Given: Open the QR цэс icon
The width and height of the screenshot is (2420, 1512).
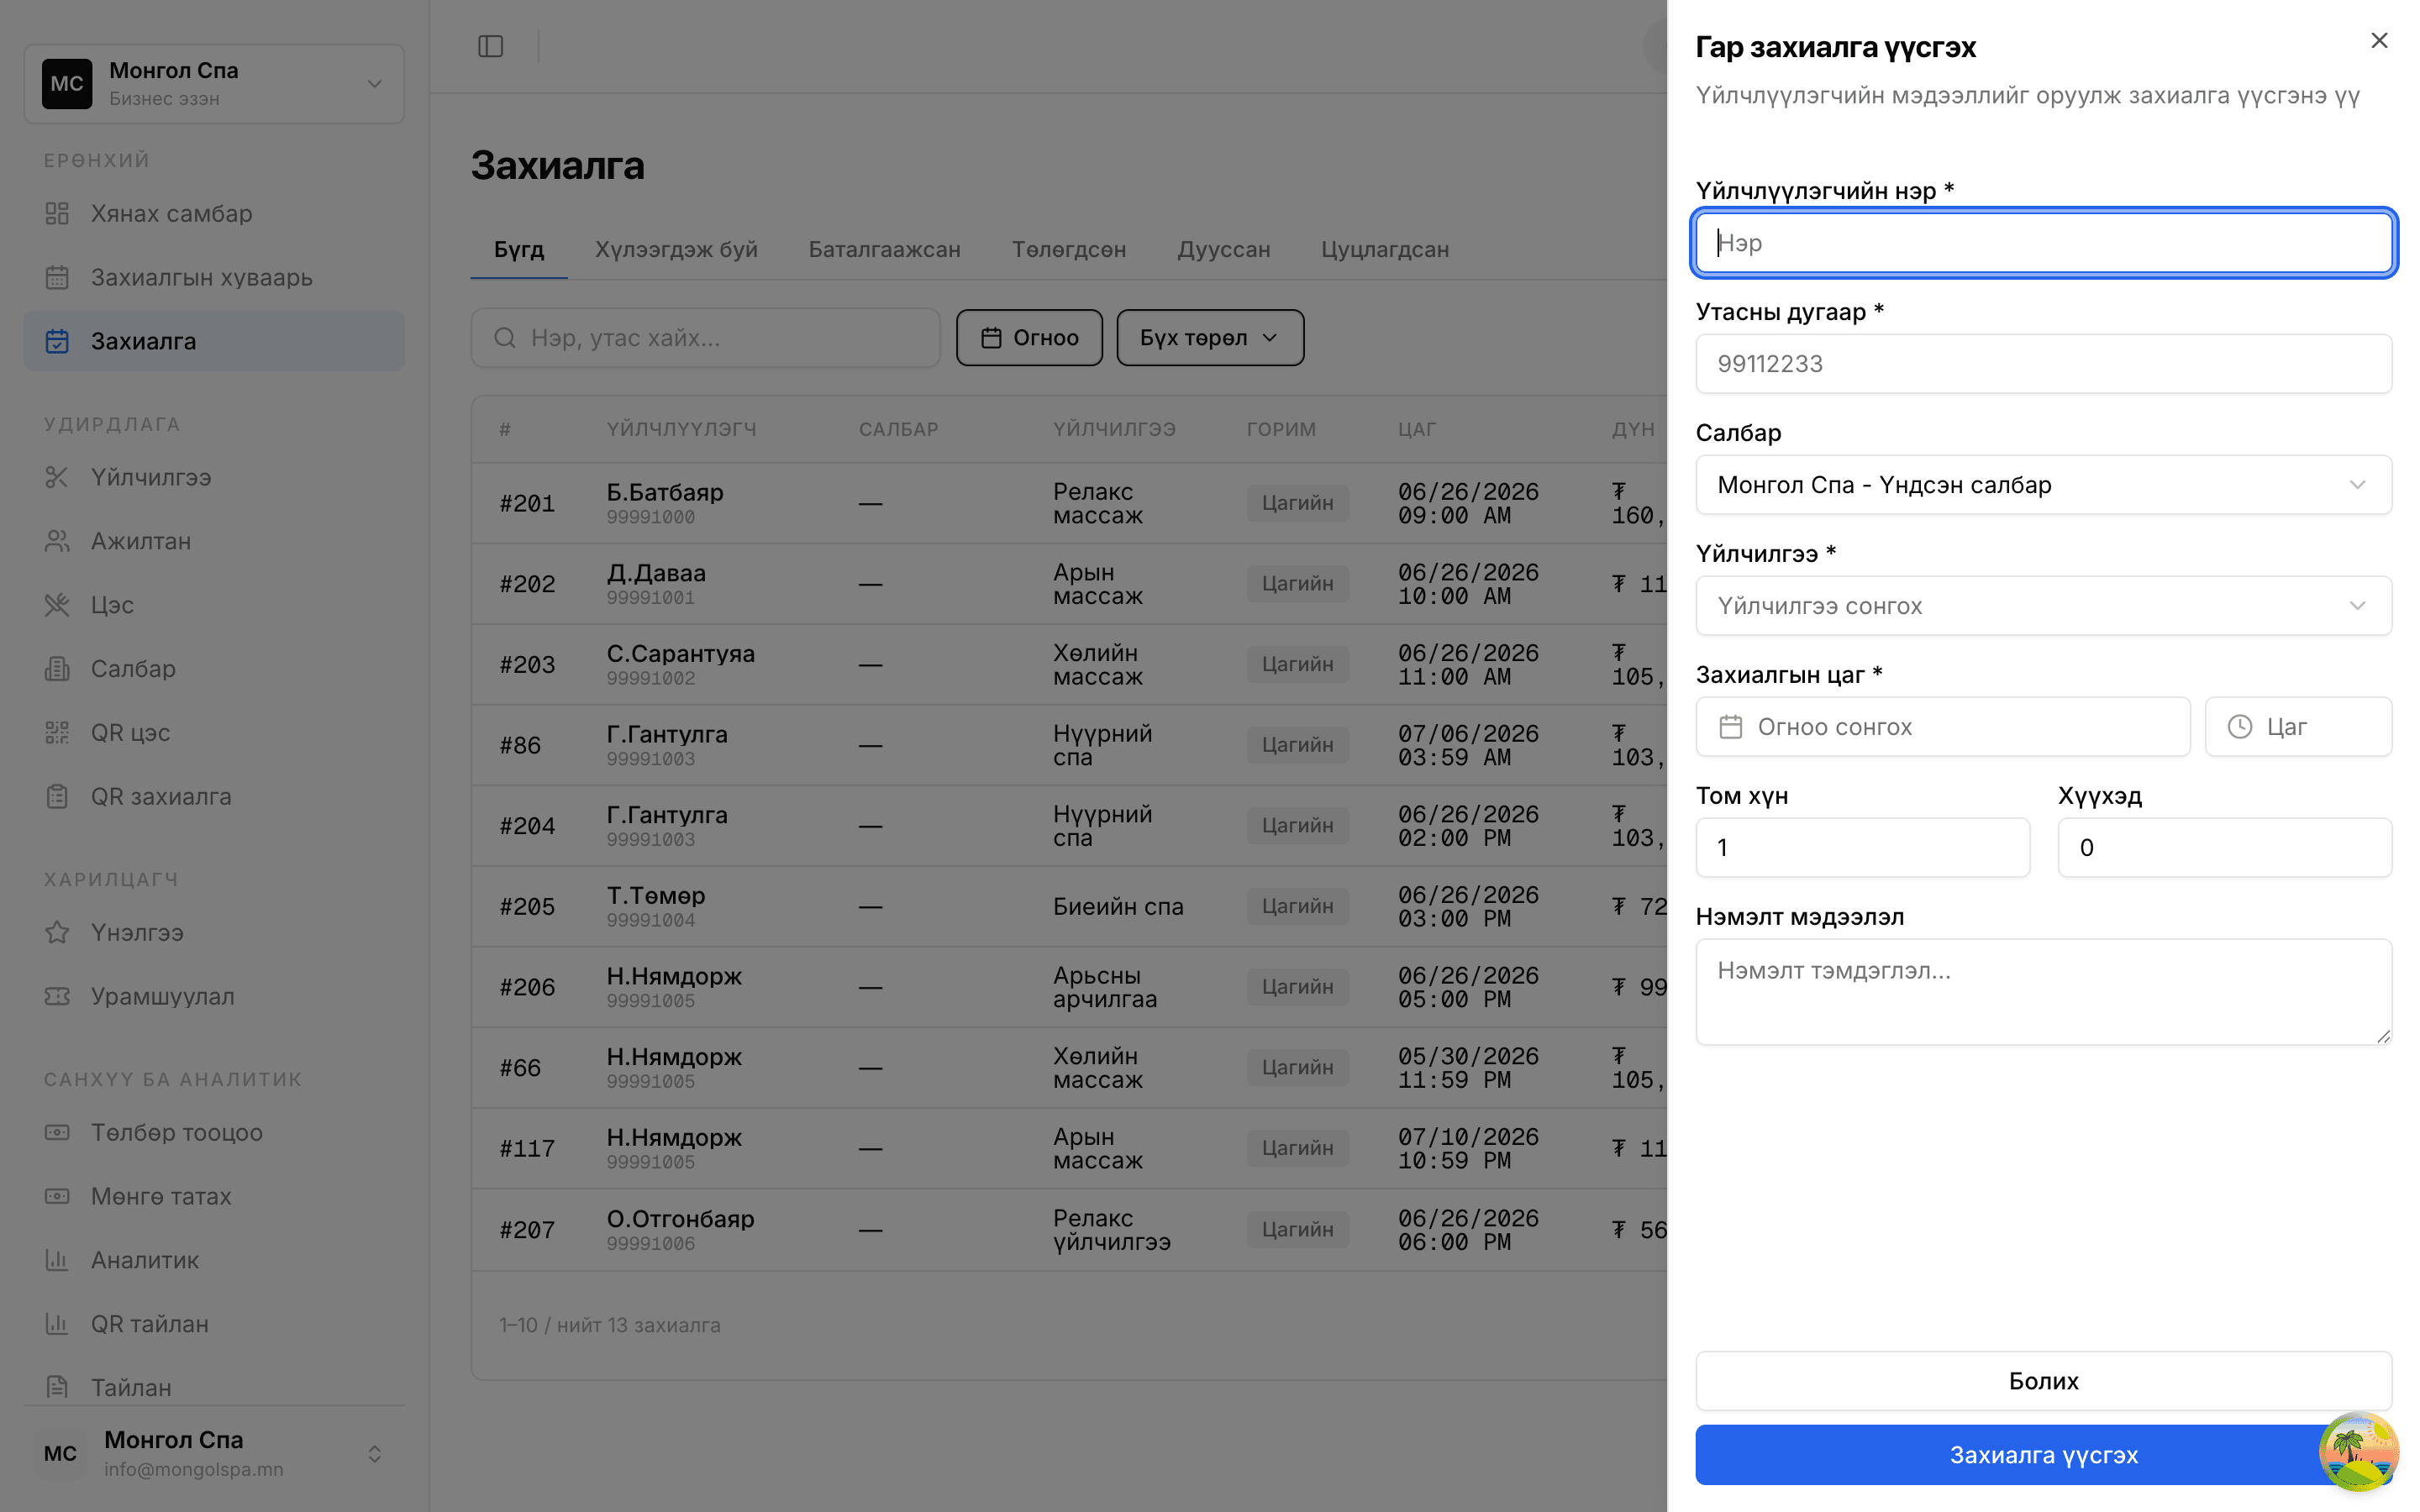Looking at the screenshot, I should click(57, 733).
